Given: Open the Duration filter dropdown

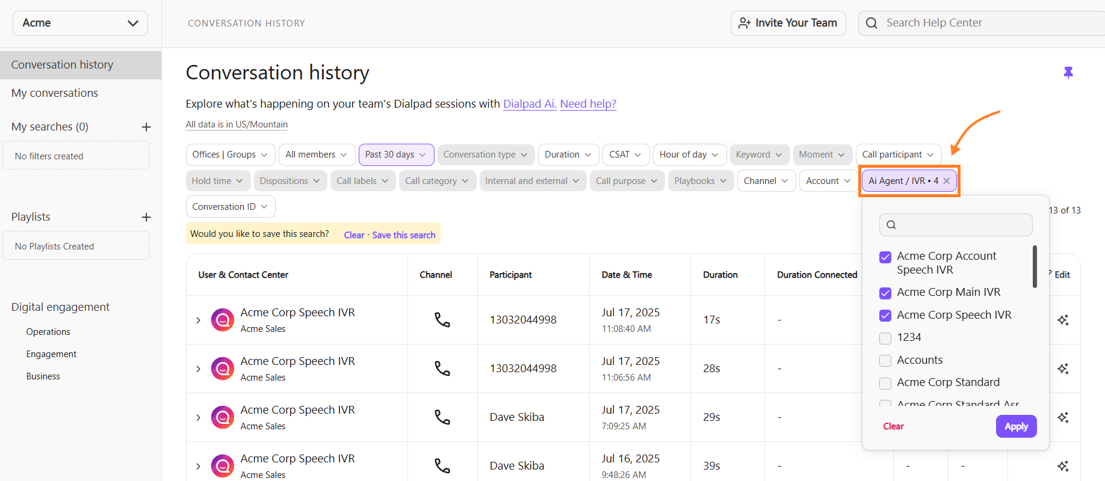Looking at the screenshot, I should pos(569,155).
